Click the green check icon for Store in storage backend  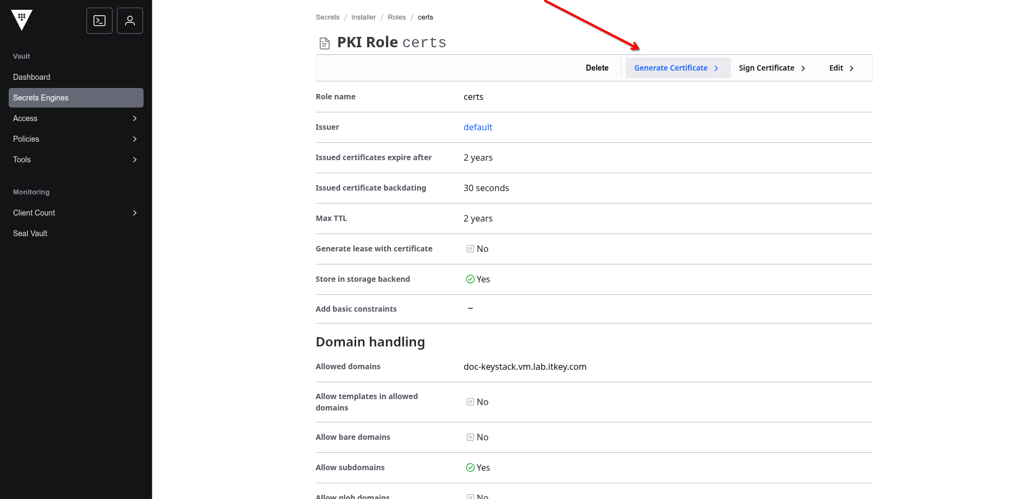click(470, 279)
